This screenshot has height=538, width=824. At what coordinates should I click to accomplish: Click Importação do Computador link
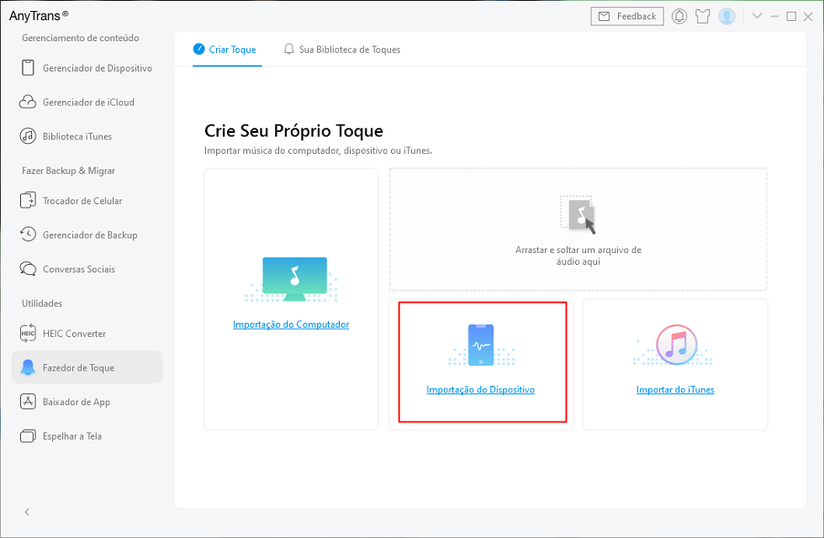(291, 324)
